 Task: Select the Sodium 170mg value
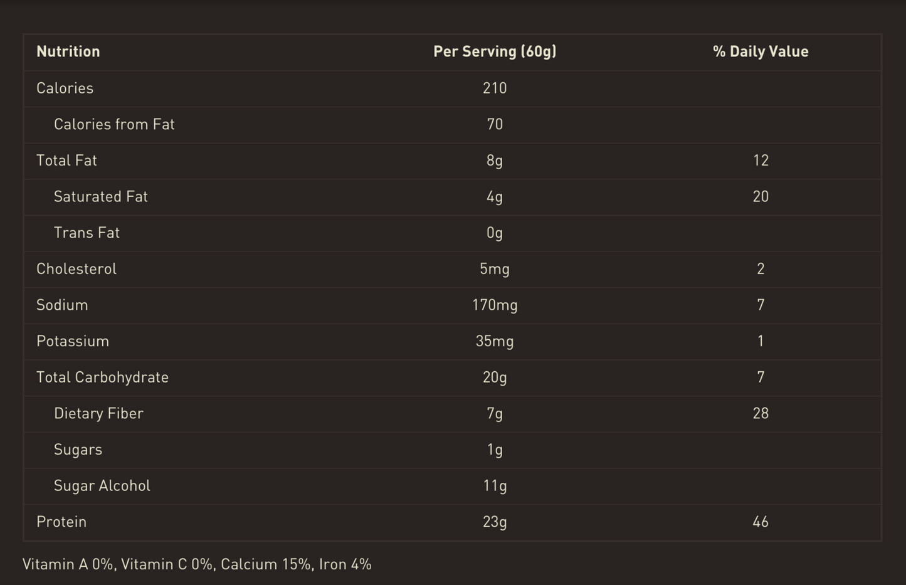tap(495, 305)
